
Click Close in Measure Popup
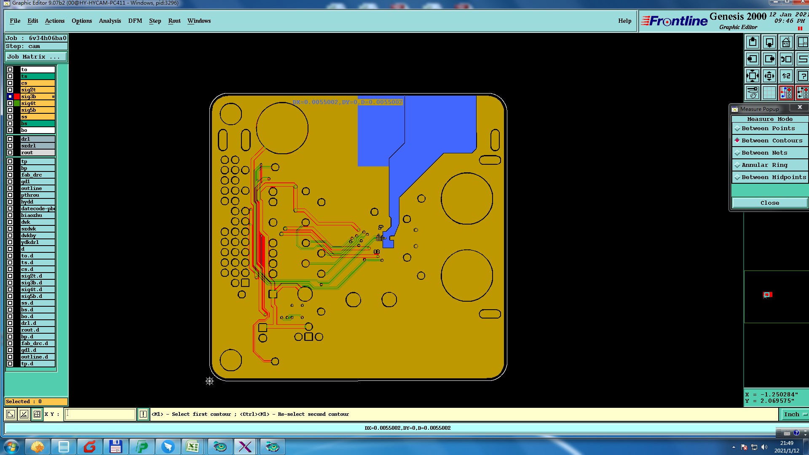click(770, 203)
